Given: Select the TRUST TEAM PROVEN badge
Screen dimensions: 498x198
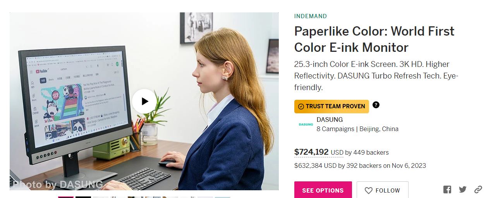Looking at the screenshot, I should point(331,106).
